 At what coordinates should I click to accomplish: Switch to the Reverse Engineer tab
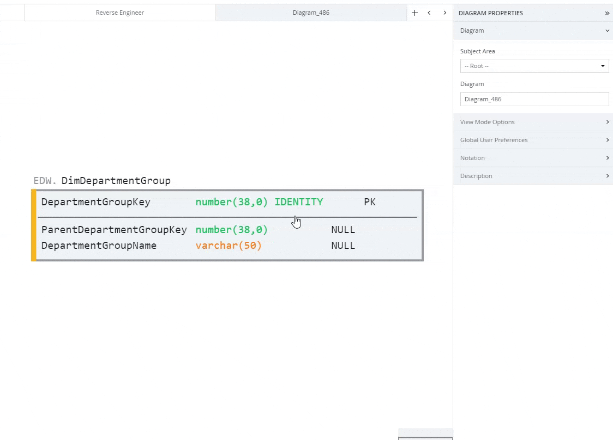coord(119,12)
